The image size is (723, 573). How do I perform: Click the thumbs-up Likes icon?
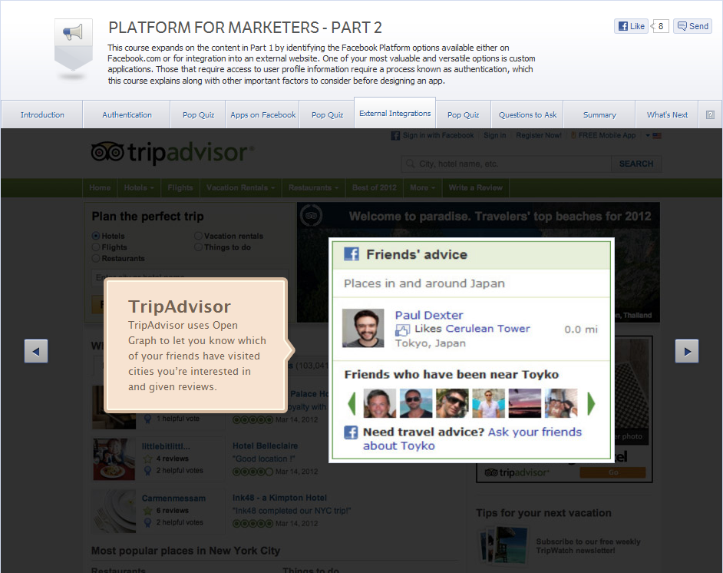pos(402,330)
